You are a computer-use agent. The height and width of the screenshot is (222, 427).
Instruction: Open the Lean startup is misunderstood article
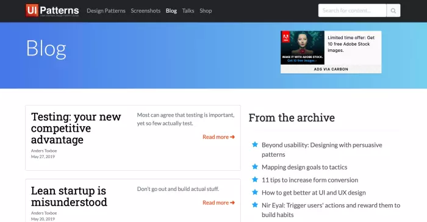[69, 196]
